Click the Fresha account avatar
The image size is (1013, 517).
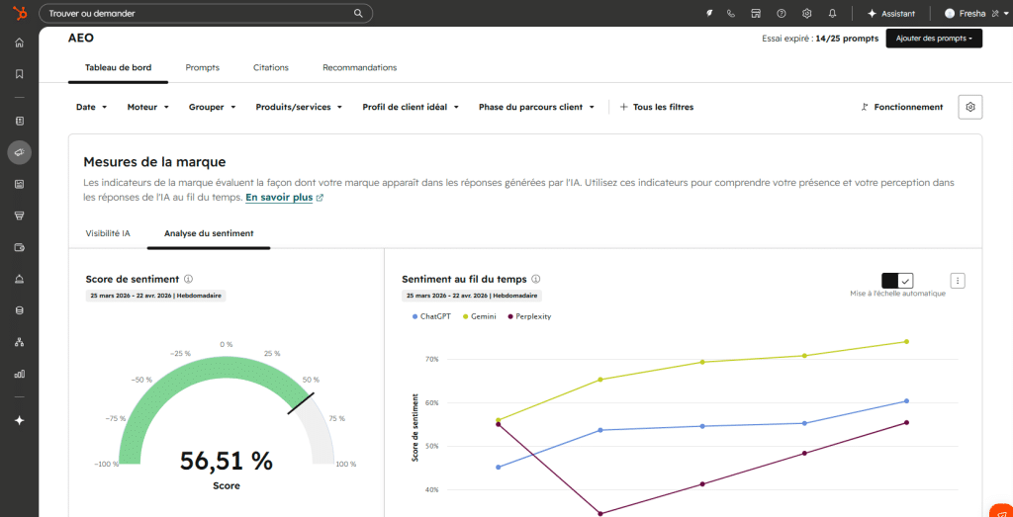[x=949, y=13]
